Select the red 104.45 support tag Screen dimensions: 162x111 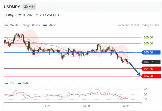click(151, 69)
